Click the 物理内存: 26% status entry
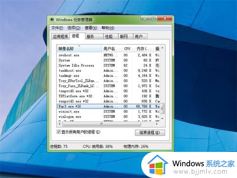The image size is (237, 178). (136, 147)
